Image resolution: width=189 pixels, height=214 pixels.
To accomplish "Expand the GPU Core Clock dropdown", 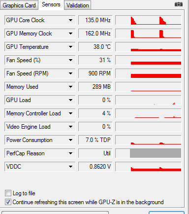I will click(x=70, y=20).
